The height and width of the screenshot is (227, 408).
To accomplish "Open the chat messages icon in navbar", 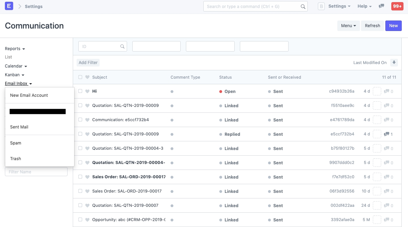I will [382, 6].
